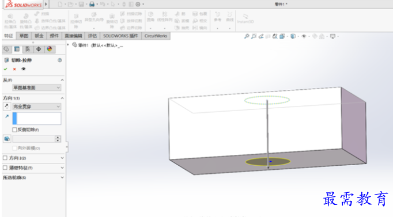Enable the 薄壁特征 thin feature checkbox
393x217 pixels.
5,167
